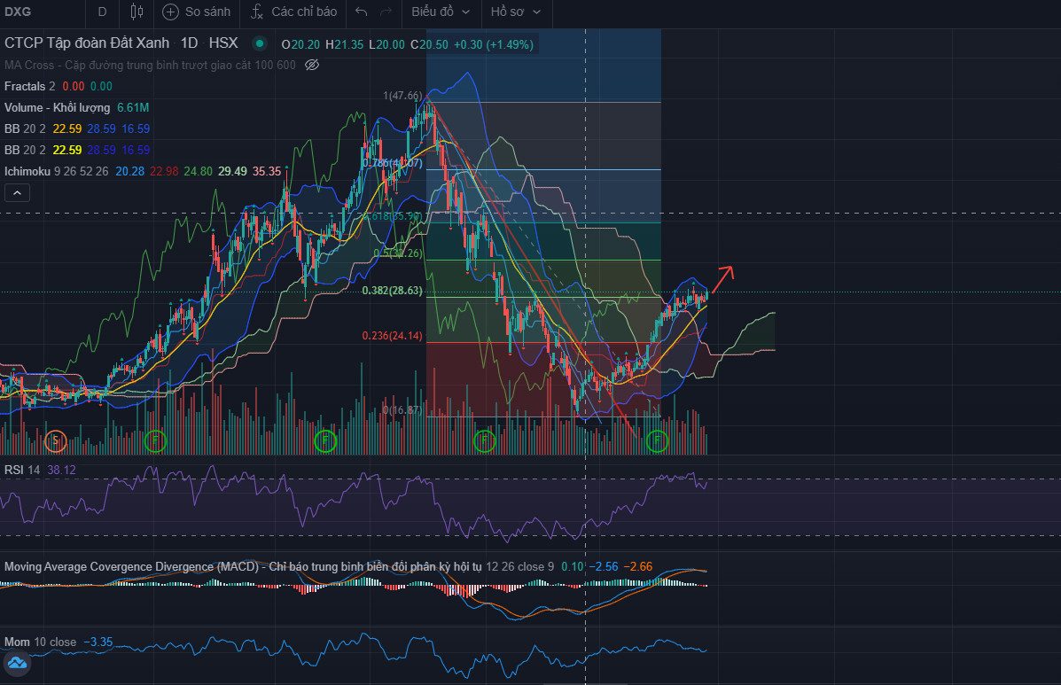The height and width of the screenshot is (685, 1061).
Task: Click the green market status dot
Action: click(259, 43)
